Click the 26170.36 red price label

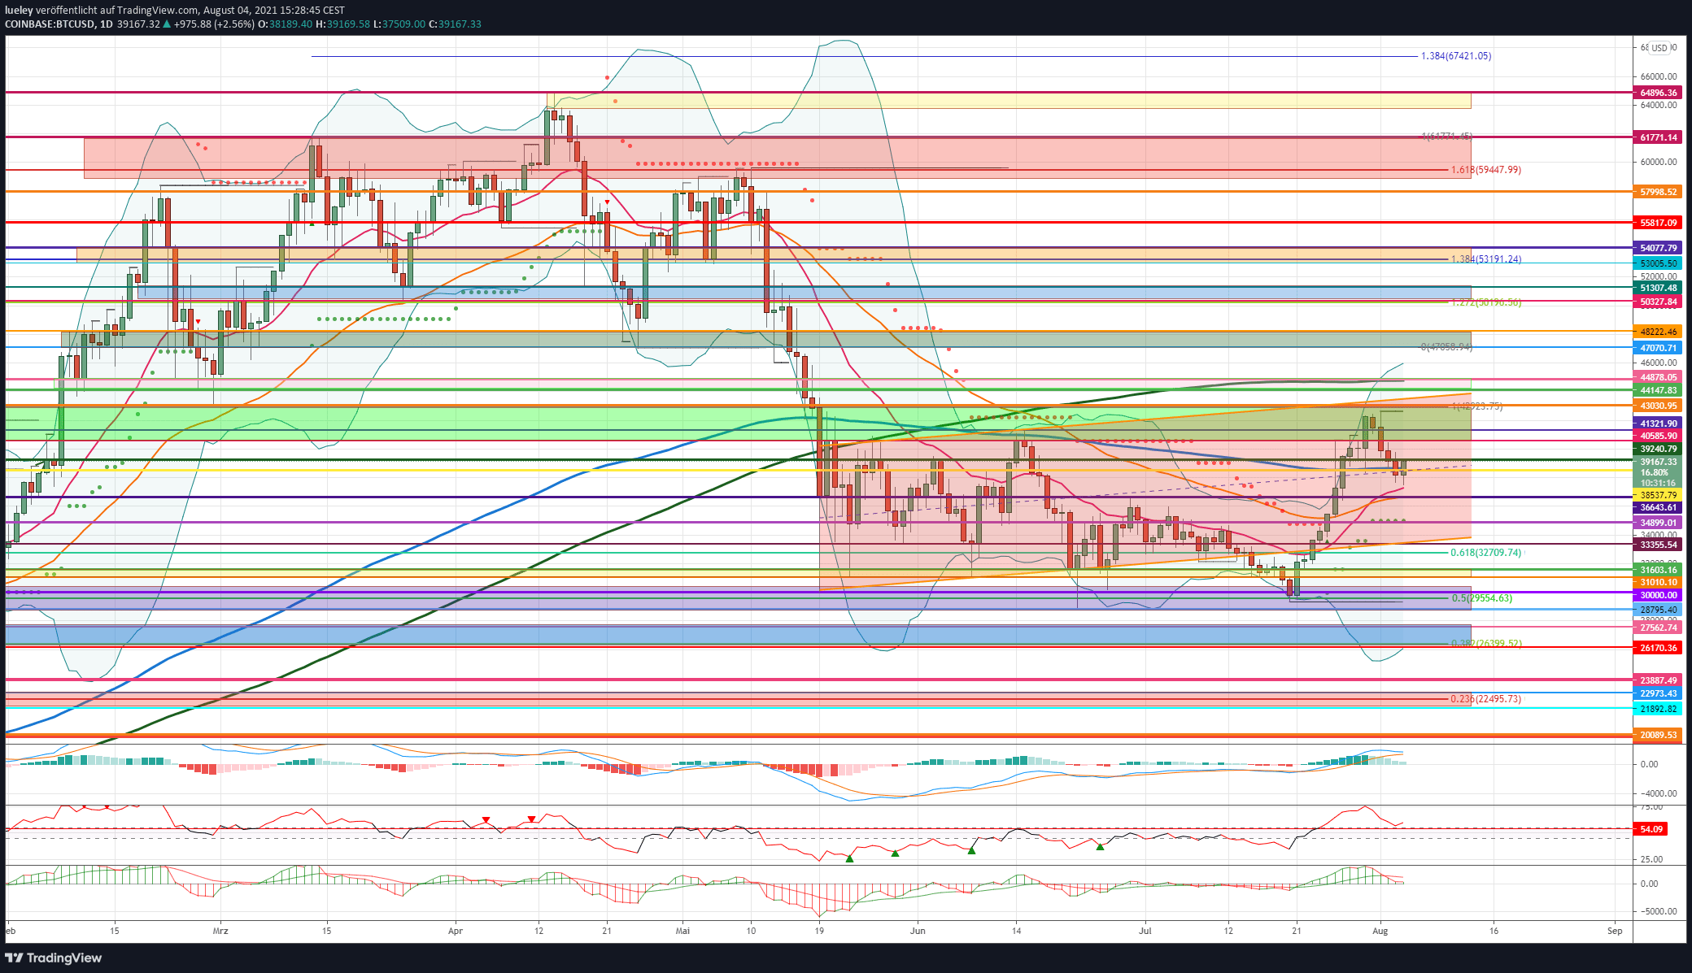pos(1658,648)
